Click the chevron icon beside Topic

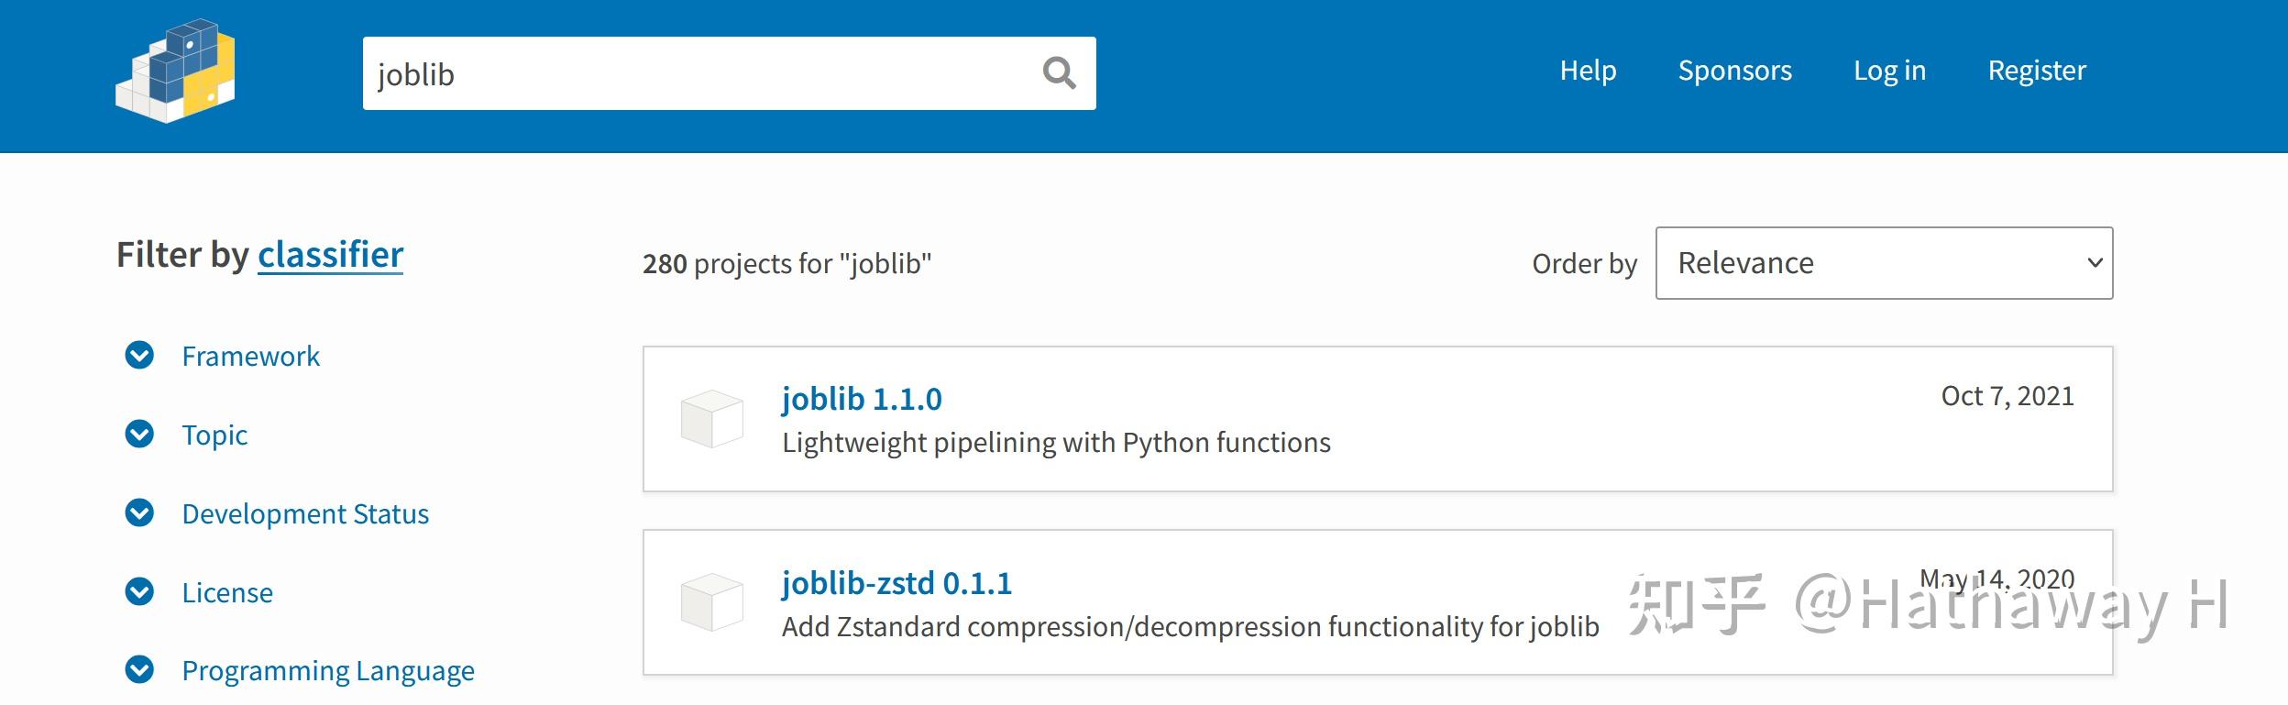tap(139, 434)
